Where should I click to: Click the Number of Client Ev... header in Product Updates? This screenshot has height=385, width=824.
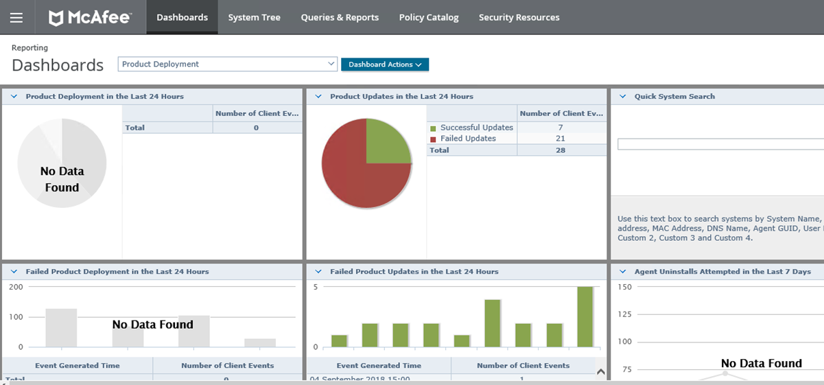[x=562, y=114]
